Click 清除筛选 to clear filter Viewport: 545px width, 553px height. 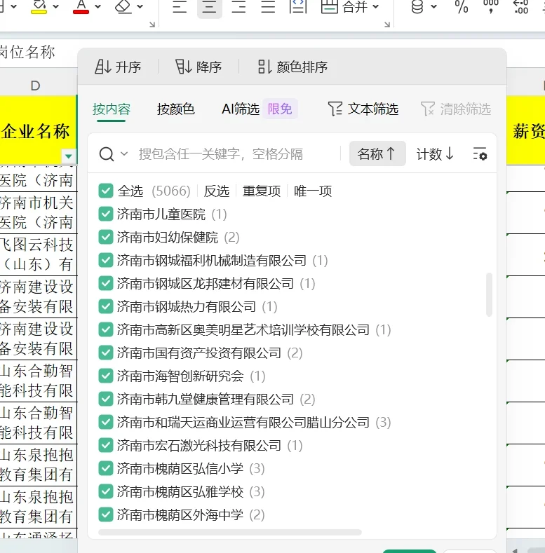point(456,109)
